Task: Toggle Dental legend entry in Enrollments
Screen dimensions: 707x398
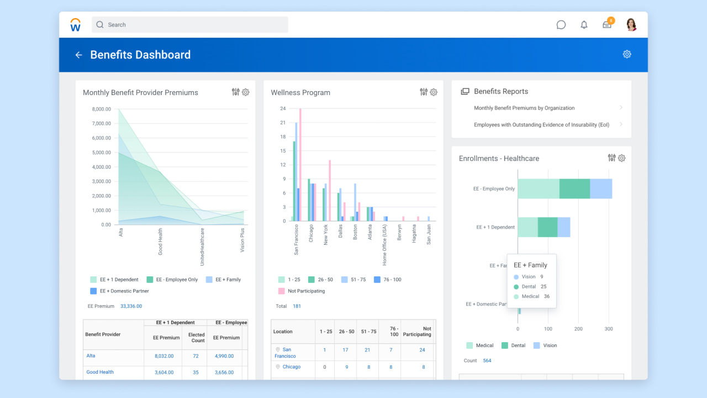Action: click(513, 345)
